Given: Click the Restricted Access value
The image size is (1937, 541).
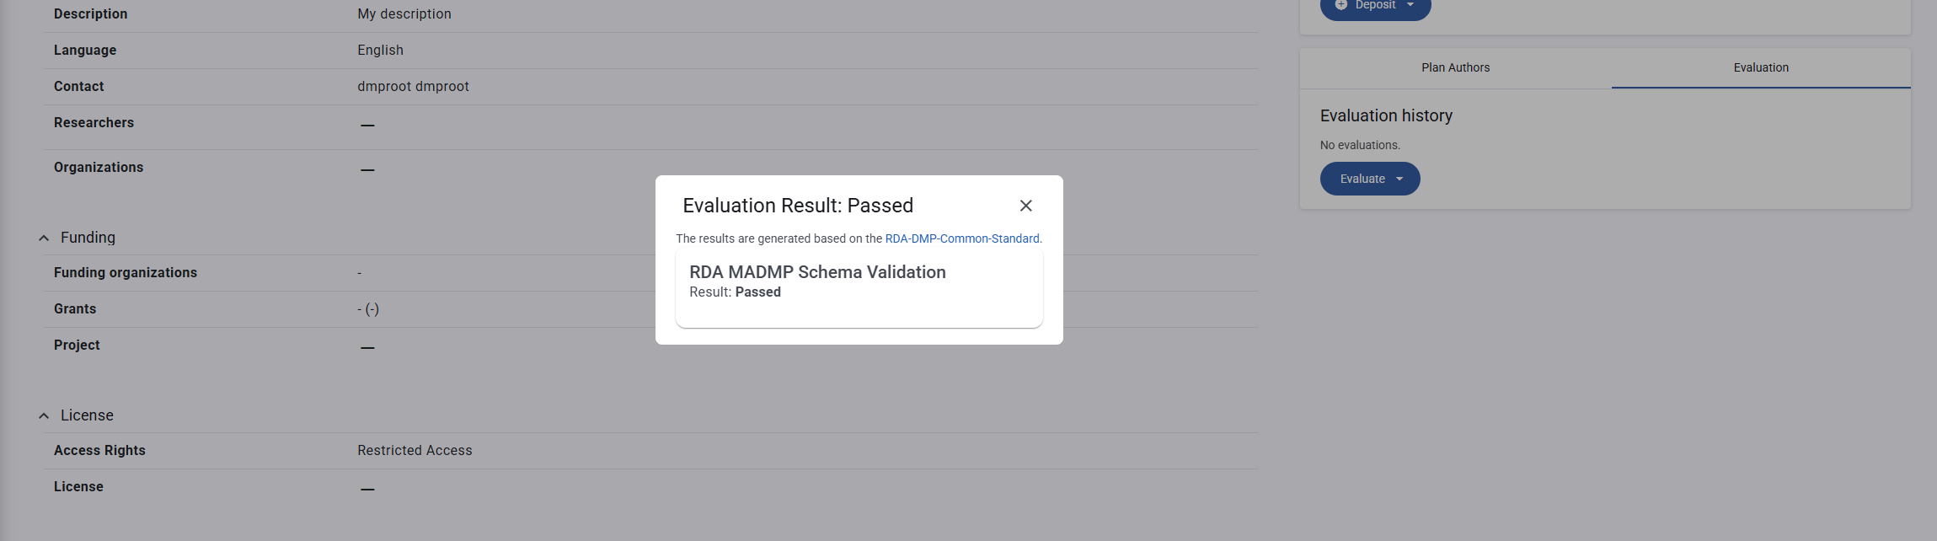Looking at the screenshot, I should (x=415, y=451).
